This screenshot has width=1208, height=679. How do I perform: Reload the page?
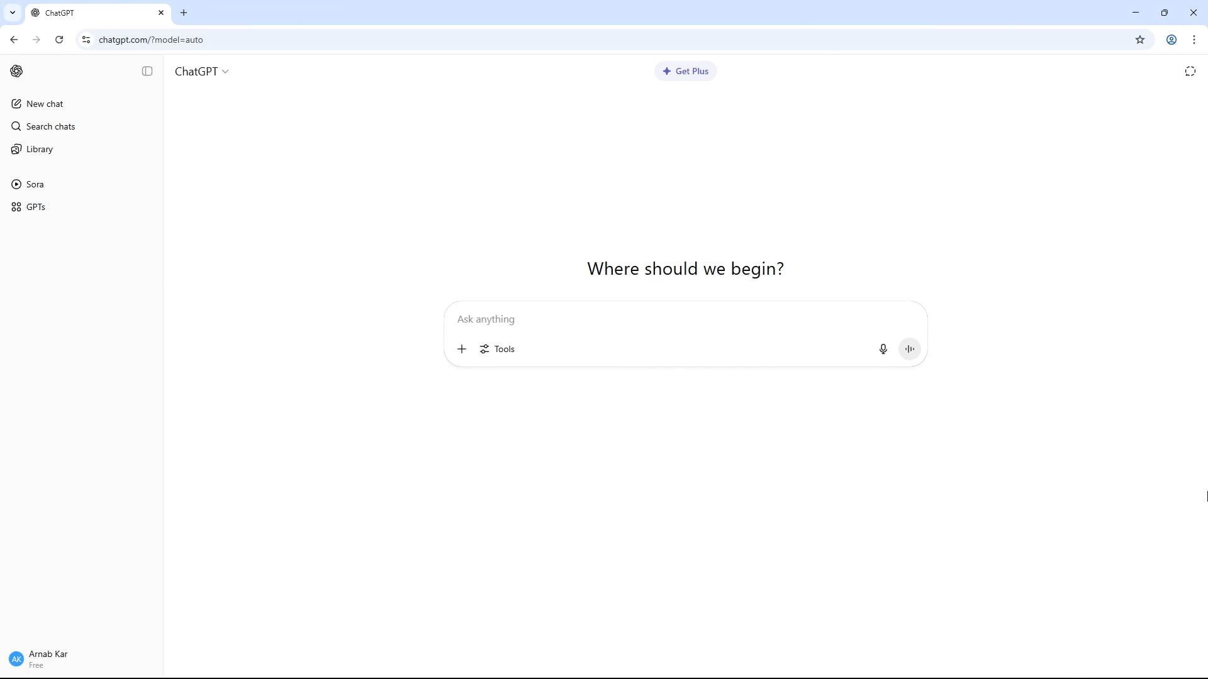tap(59, 40)
